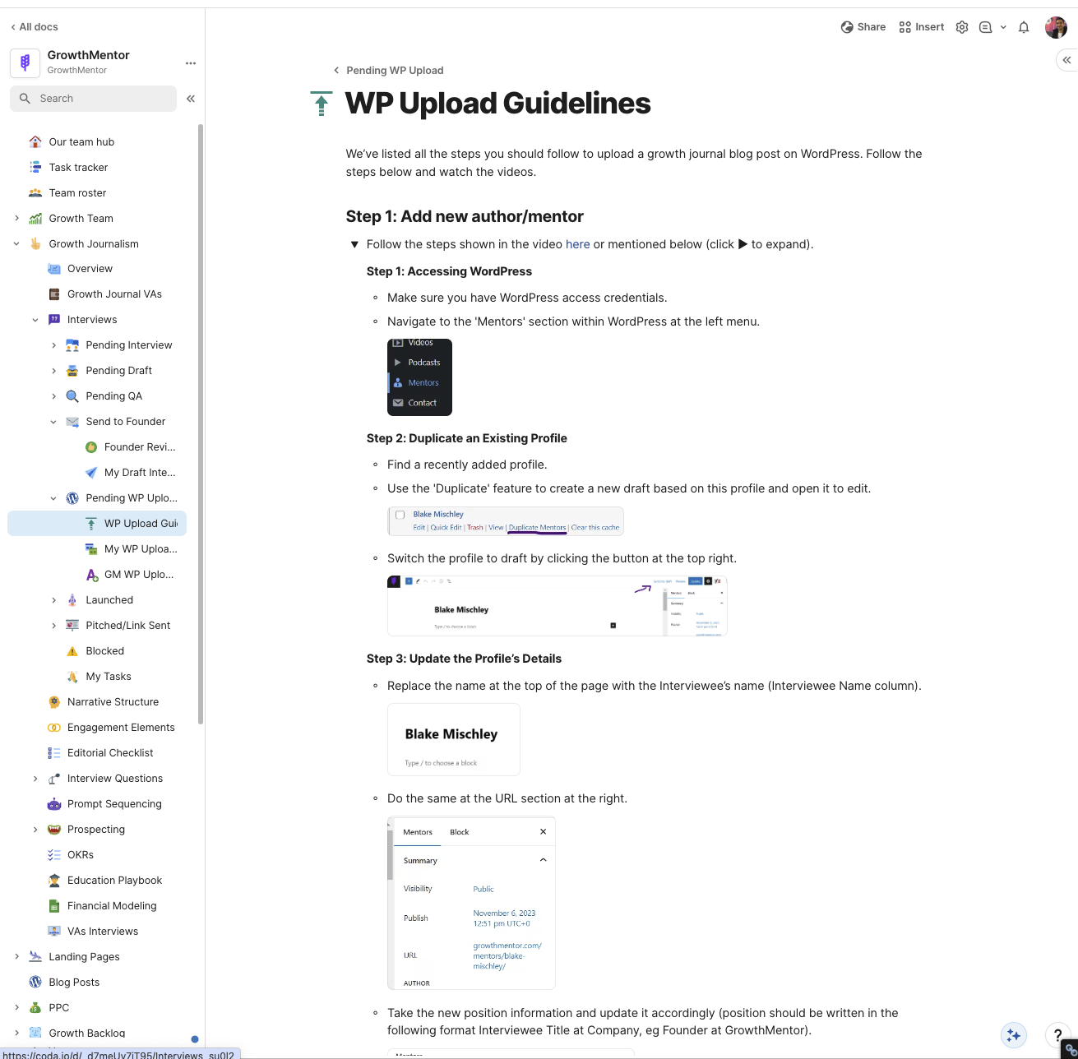1078x1059 pixels.
Task: Collapse the left sidebar
Action: (191, 99)
